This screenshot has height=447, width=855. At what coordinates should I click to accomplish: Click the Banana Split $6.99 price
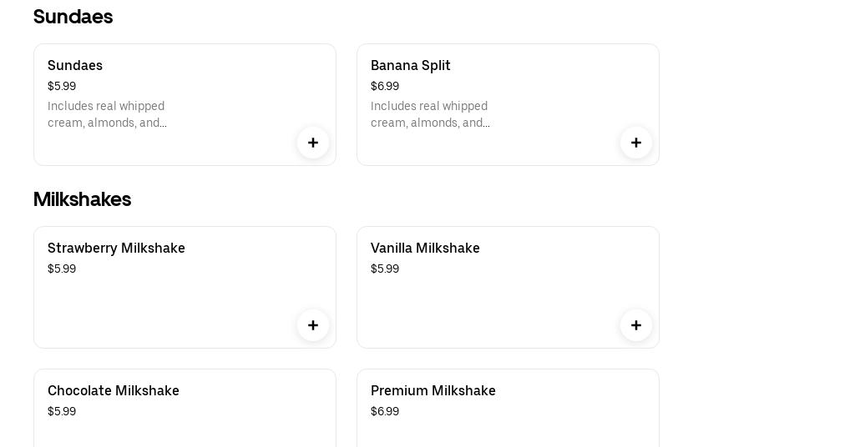pos(385,87)
